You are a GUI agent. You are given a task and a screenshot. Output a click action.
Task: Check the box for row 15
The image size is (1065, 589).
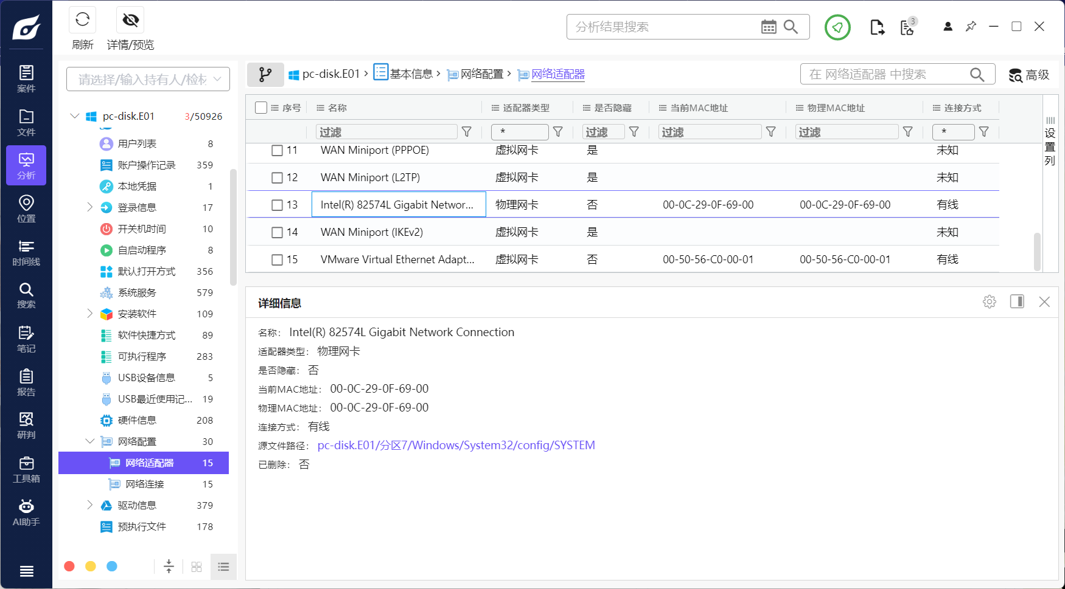tap(277, 260)
